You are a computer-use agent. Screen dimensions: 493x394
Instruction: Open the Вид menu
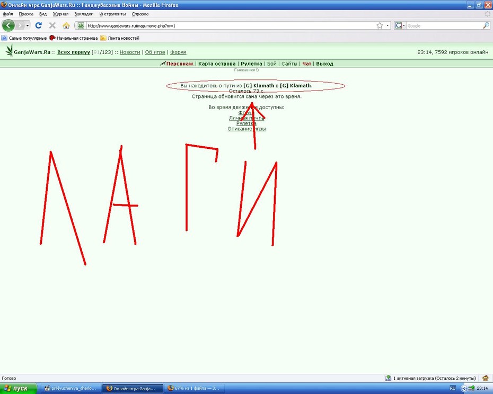[43, 14]
